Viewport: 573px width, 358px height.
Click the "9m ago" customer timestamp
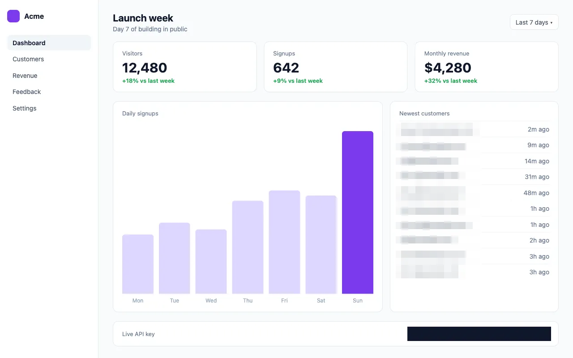(x=539, y=145)
